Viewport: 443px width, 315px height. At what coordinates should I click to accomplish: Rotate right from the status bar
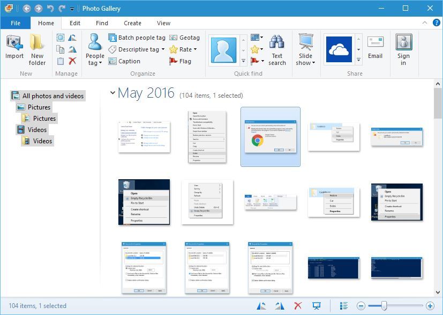[x=280, y=306]
